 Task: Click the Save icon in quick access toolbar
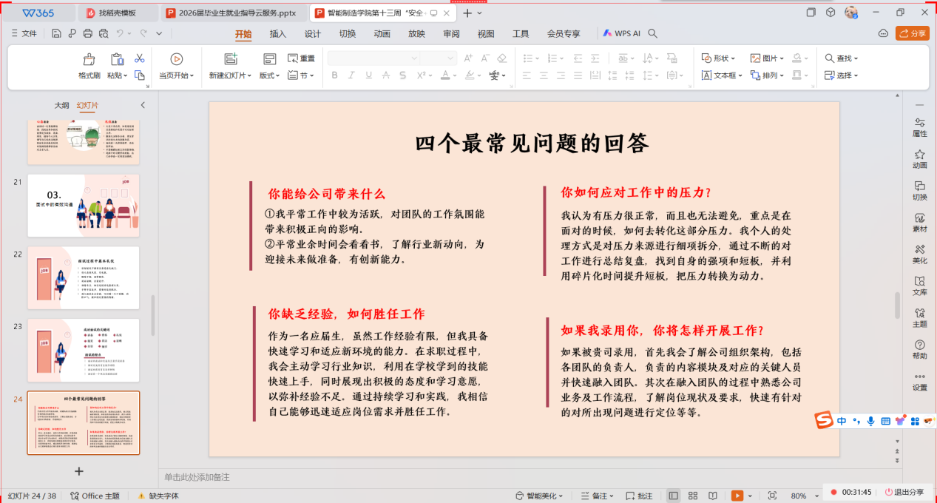point(57,33)
